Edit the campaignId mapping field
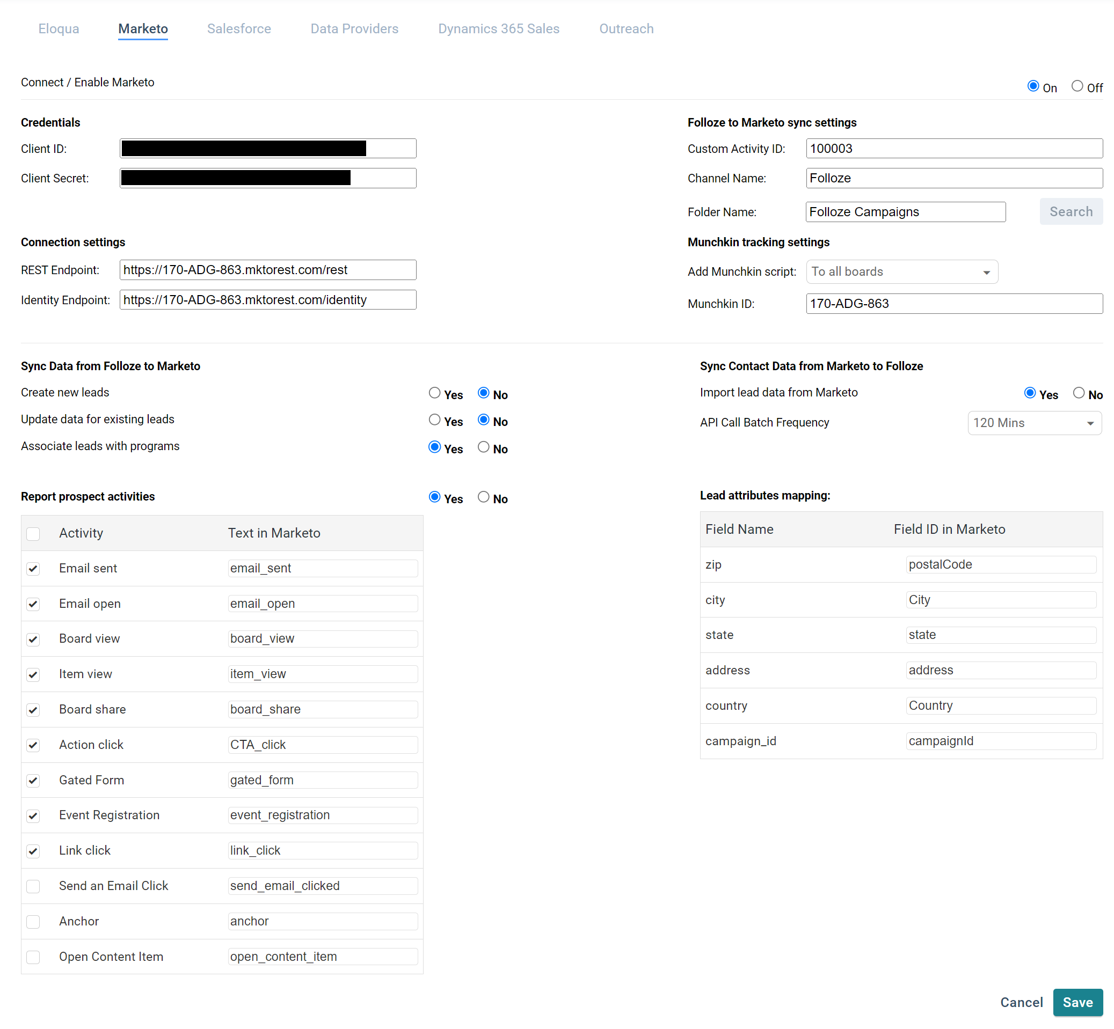Screen dimensions: 1114x1029 (1001, 741)
